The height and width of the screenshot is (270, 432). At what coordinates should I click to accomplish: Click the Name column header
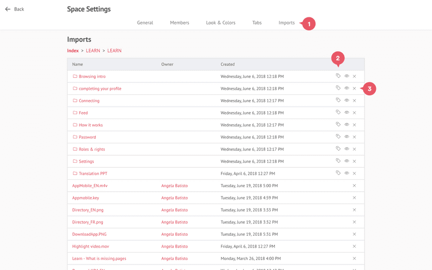(x=77, y=64)
